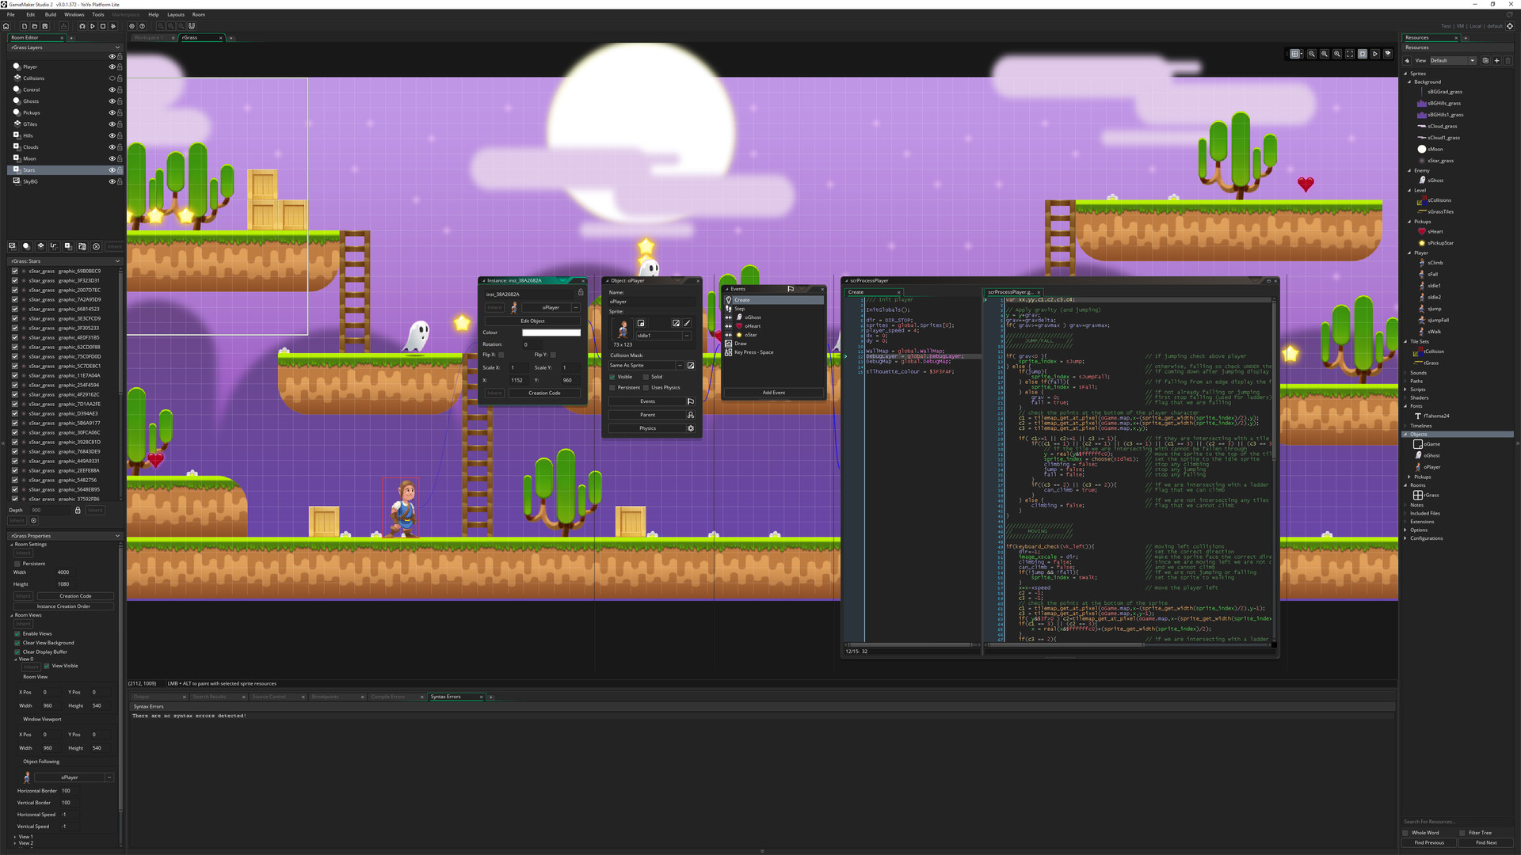
Task: Toggle the Persistent checkbox in room settings
Action: coord(17,564)
